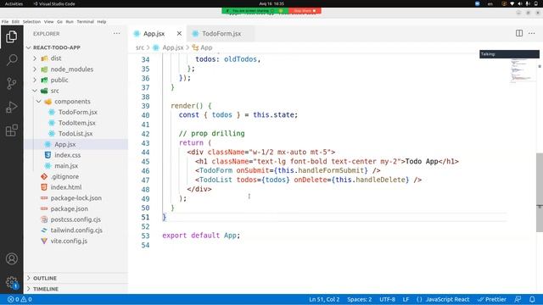Screen dimensions: 543x305
Task: Open the View menu
Action: [49, 21]
